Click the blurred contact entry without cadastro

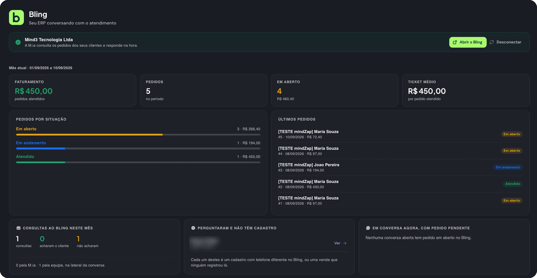click(x=205, y=243)
